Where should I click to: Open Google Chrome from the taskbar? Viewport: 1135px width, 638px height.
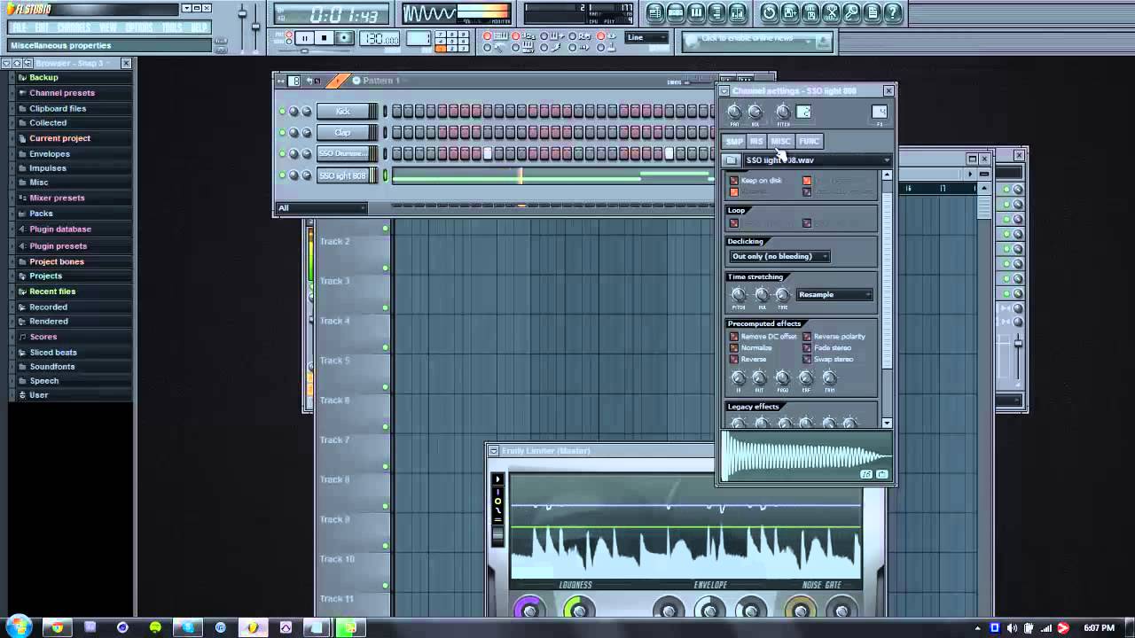tap(57, 627)
